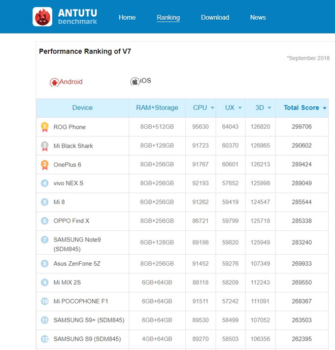The height and width of the screenshot is (350, 335).
Task: Click the RAM+Storage column header
Action: coord(157,108)
